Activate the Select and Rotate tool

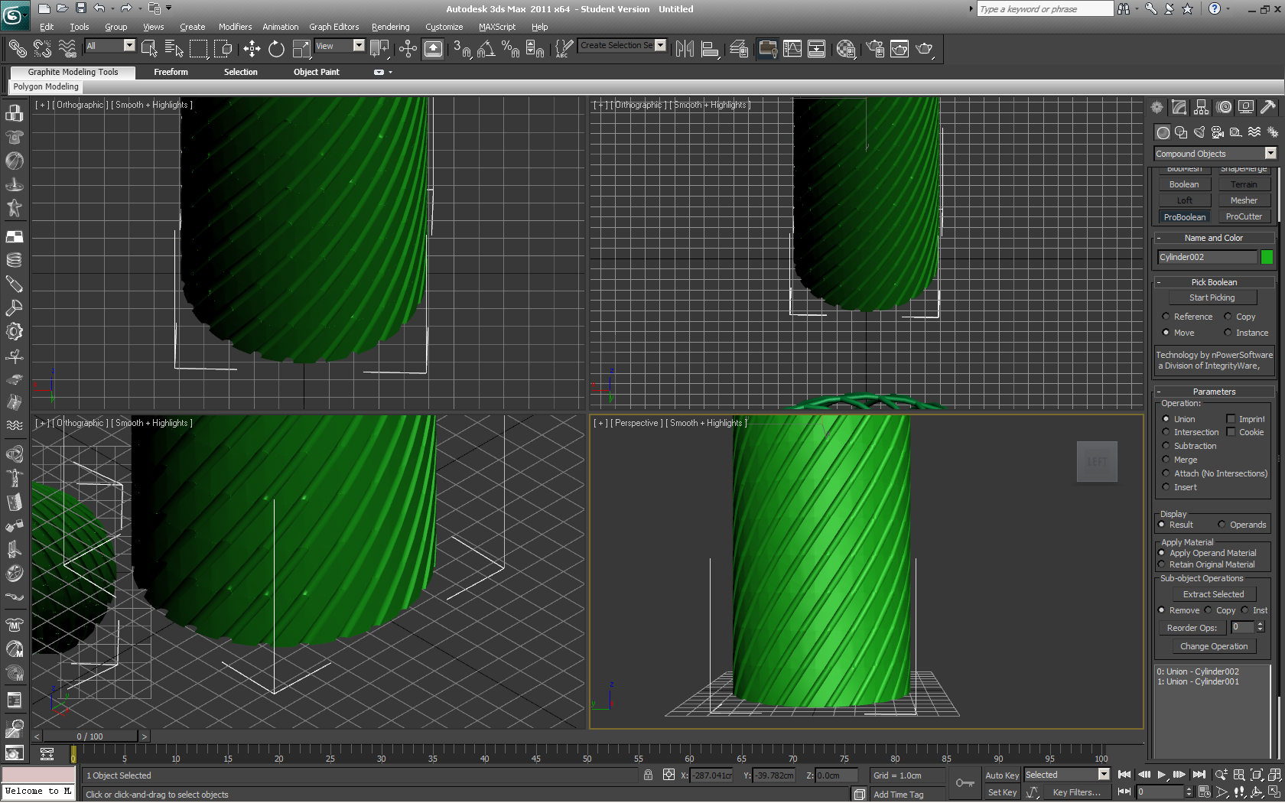point(276,49)
